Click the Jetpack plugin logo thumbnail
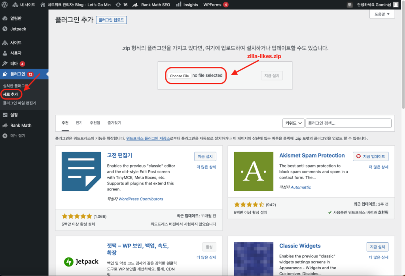Viewport: 405px width, 276px height. tap(81, 261)
